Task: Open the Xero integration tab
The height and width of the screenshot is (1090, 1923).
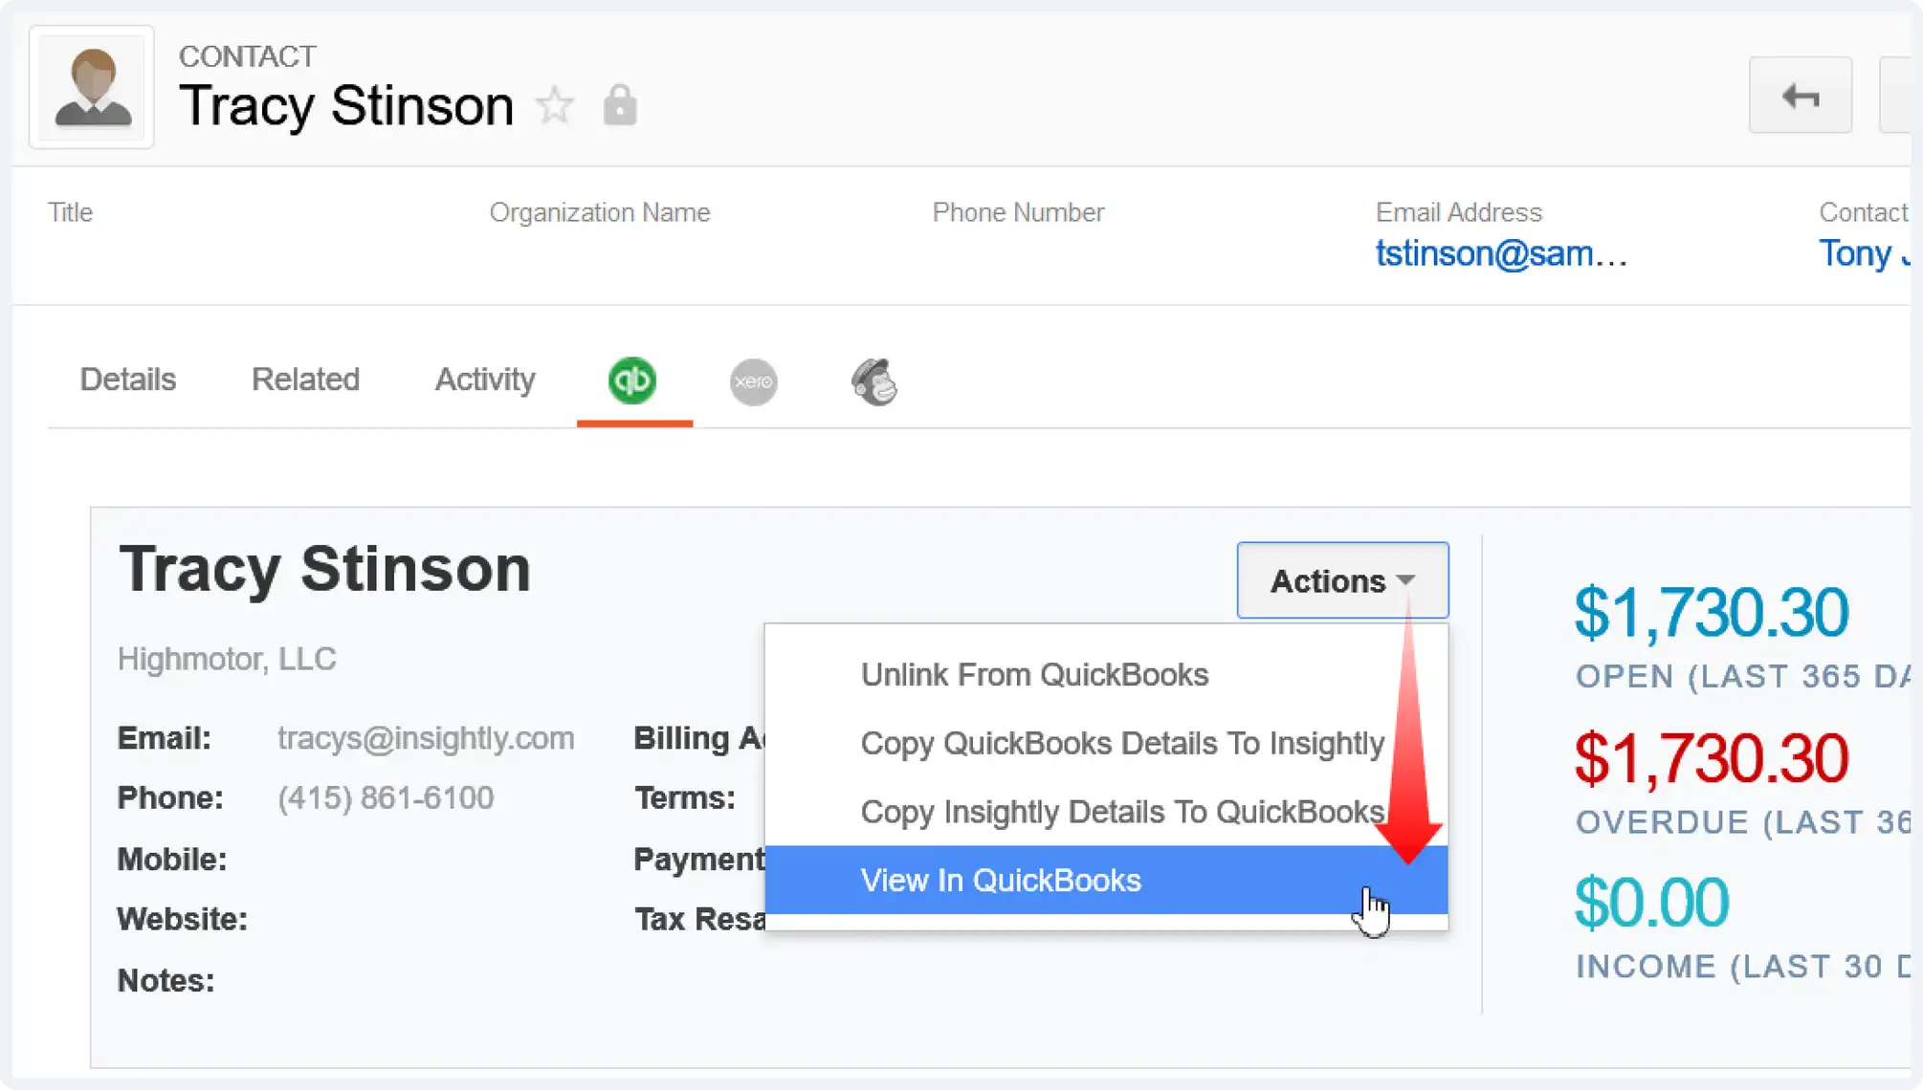Action: (754, 381)
